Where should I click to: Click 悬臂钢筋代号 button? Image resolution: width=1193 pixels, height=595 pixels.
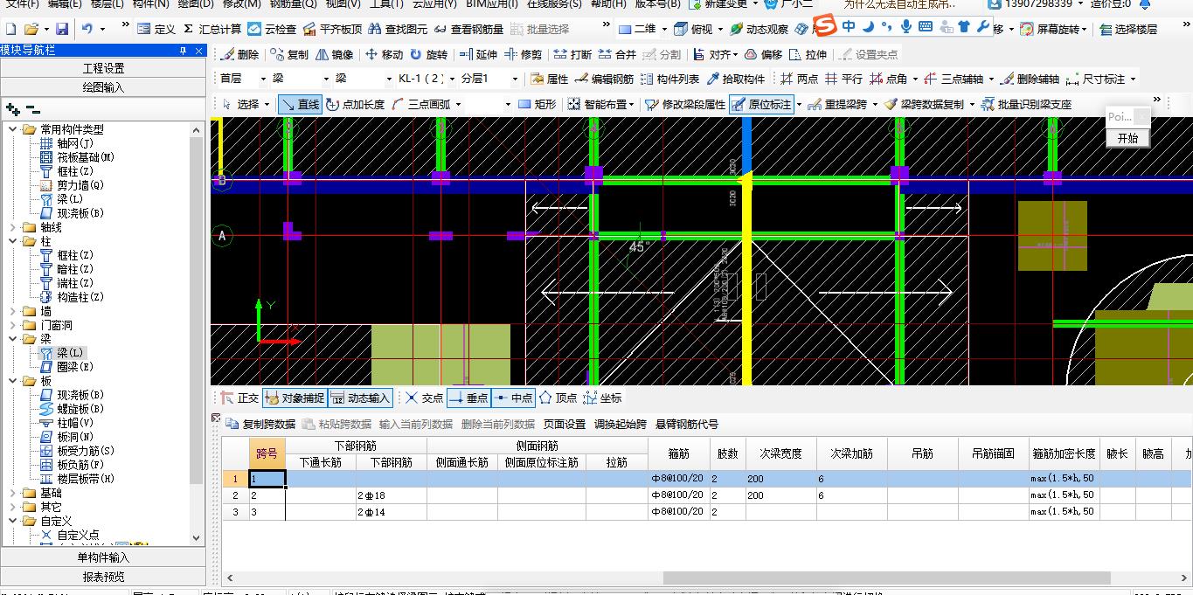point(687,424)
